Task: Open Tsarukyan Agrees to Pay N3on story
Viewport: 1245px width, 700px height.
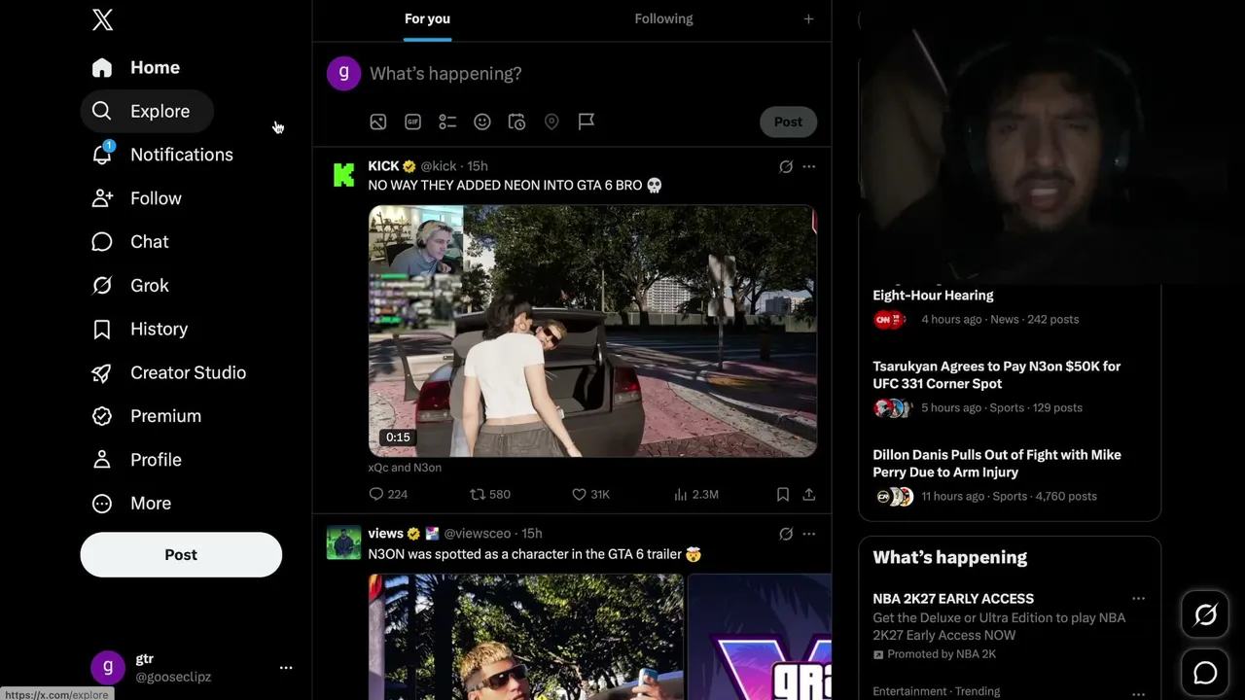Action: (1010, 387)
